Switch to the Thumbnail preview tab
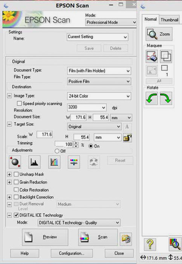 point(170,20)
